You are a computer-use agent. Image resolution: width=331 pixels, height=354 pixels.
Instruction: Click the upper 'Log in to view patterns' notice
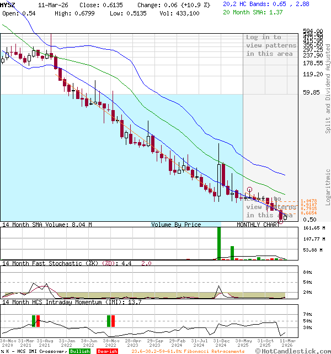pos(271,45)
